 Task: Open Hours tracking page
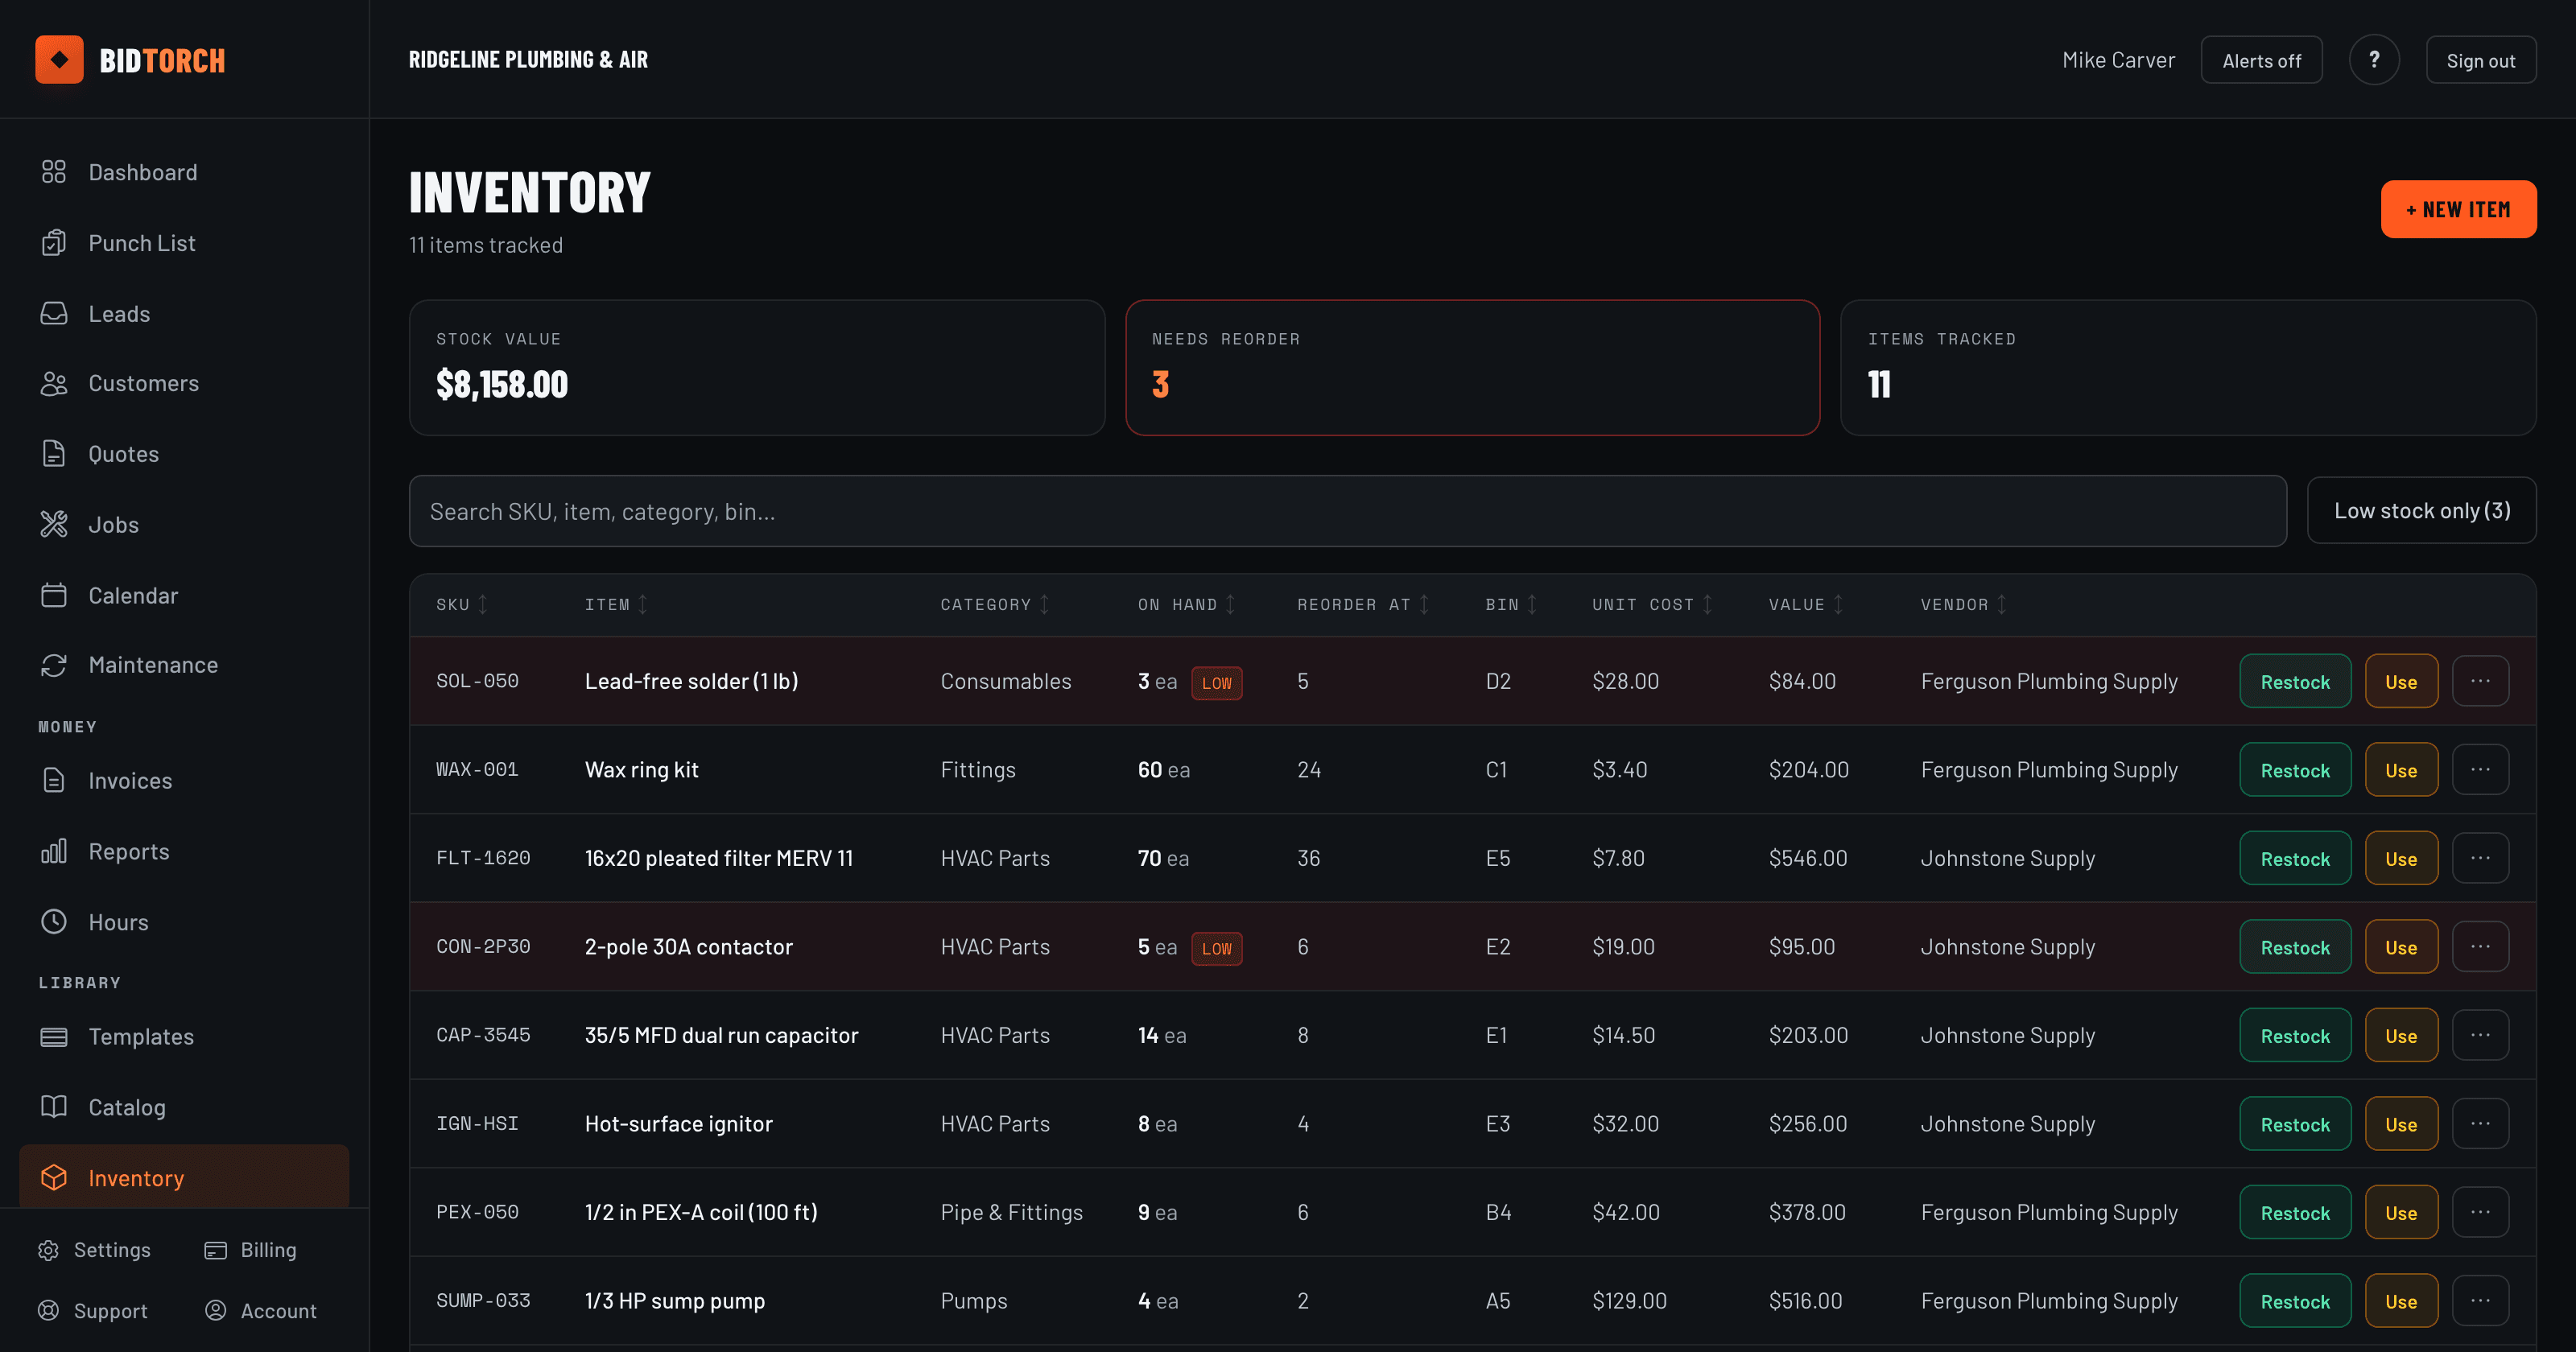coord(184,922)
